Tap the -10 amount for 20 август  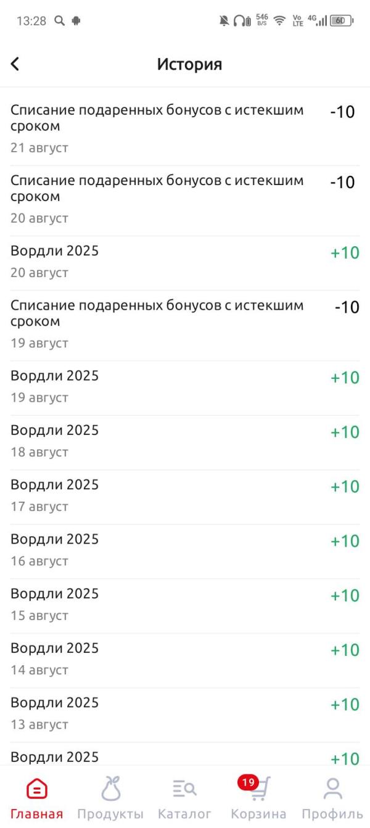pyautogui.click(x=342, y=183)
